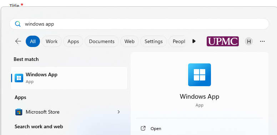Image resolution: width=277 pixels, height=135 pixels.
Task: Switch to the Web filter
Action: click(x=130, y=41)
